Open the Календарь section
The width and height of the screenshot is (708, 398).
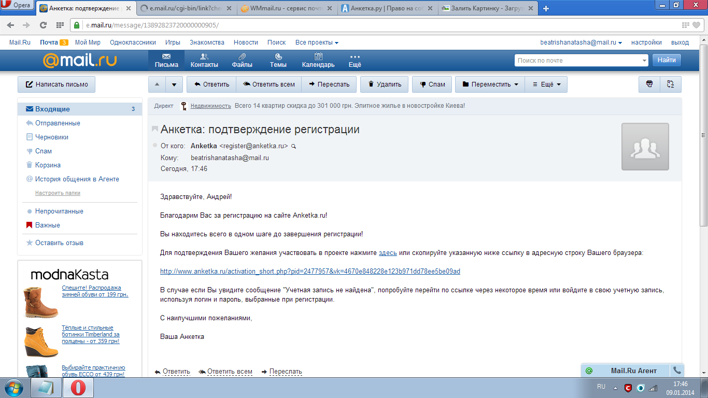(x=318, y=61)
